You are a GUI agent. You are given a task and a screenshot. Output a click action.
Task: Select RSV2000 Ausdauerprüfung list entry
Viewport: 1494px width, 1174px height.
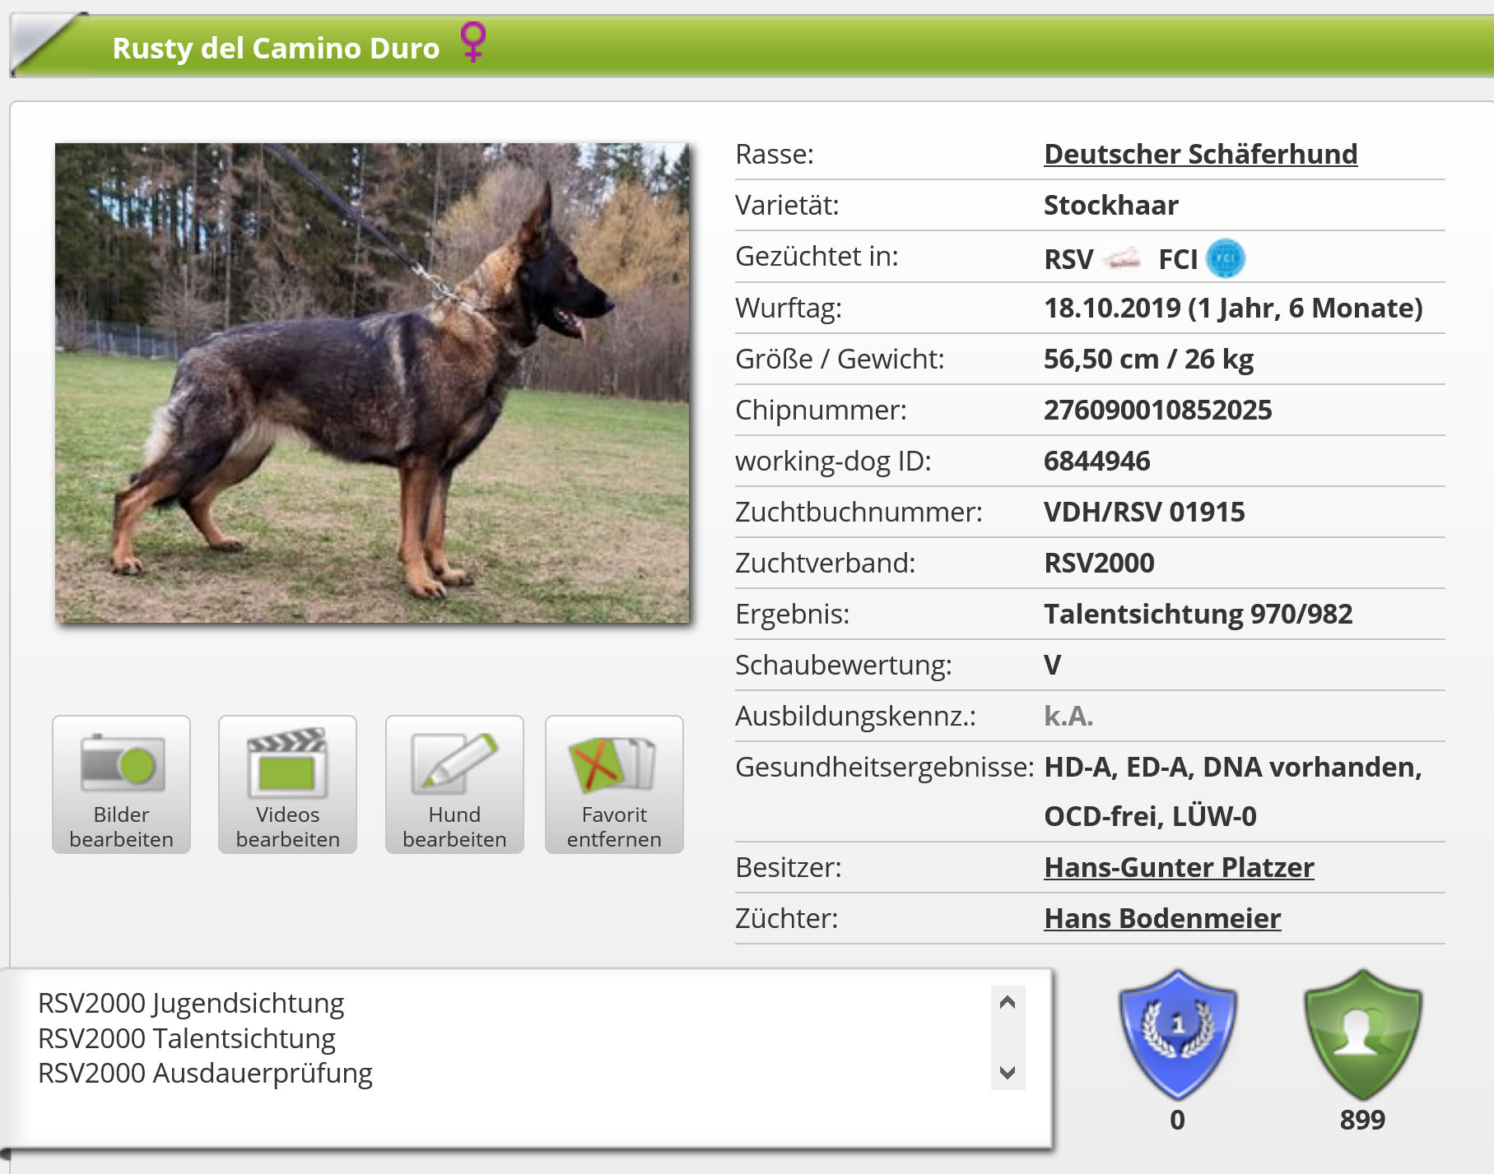coord(205,1074)
